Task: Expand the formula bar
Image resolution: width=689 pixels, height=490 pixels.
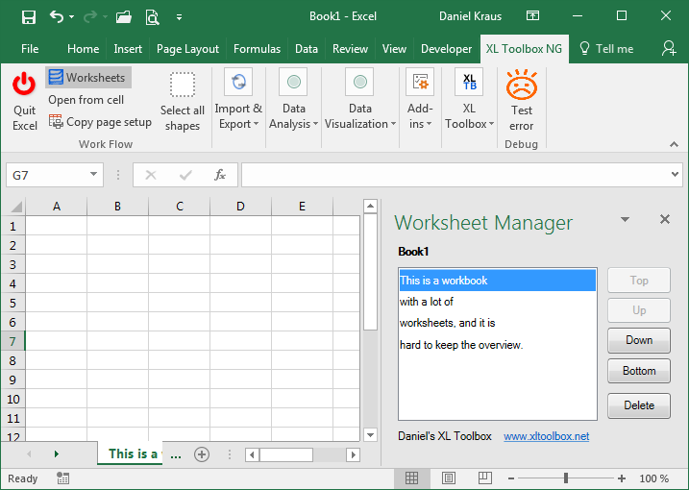Action: [675, 175]
